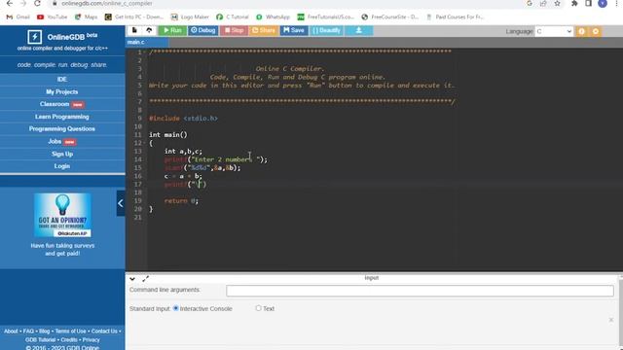Click Login link
Screen dimensions: 623x350
point(62,166)
